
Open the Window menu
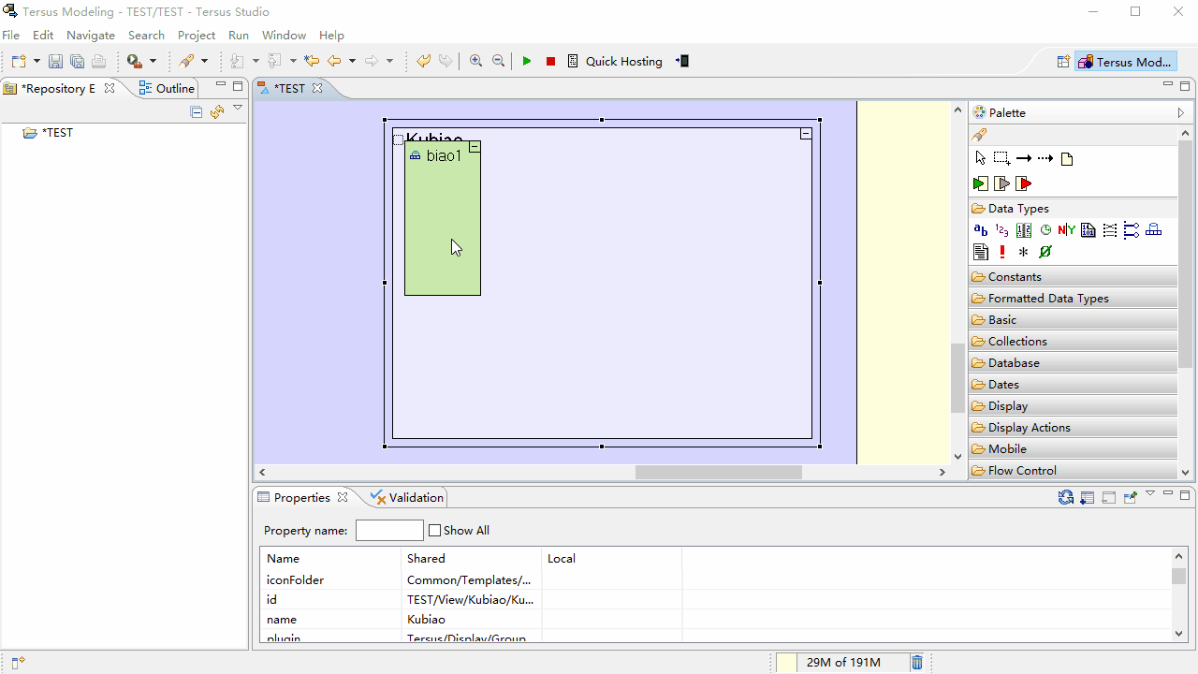[x=284, y=35]
